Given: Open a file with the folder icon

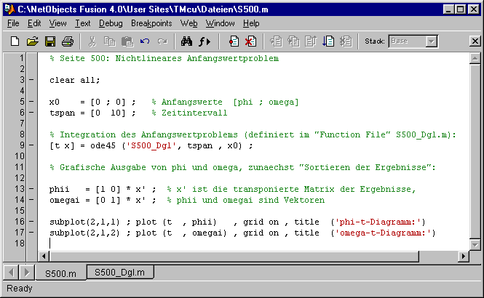Looking at the screenshot, I should tap(33, 41).
